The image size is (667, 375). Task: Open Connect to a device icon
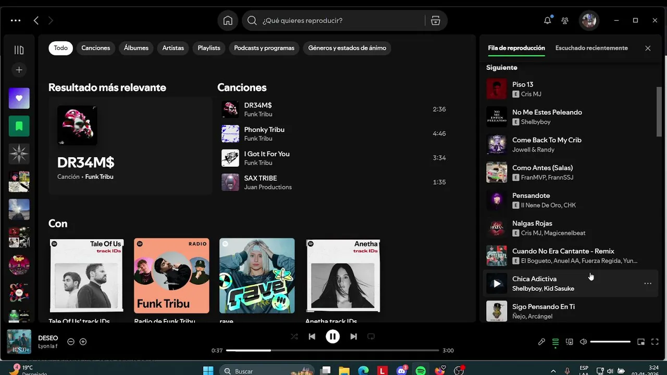[x=570, y=342]
